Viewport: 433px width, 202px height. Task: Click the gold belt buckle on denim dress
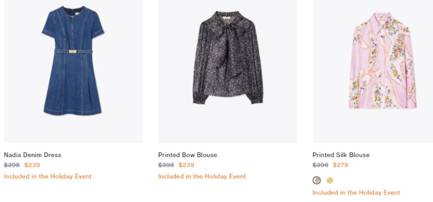tap(73, 51)
